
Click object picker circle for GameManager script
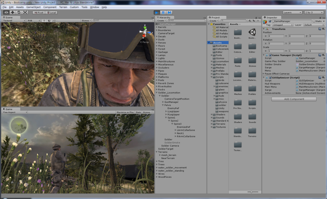coord(324,58)
